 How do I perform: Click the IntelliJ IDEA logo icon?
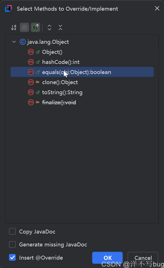[8, 8]
